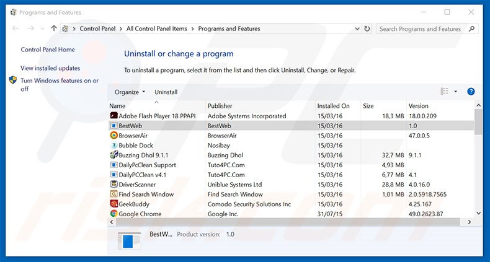Click the horizontal scrollbar left arrow
This screenshot has width=490, height=262.
click(112, 222)
